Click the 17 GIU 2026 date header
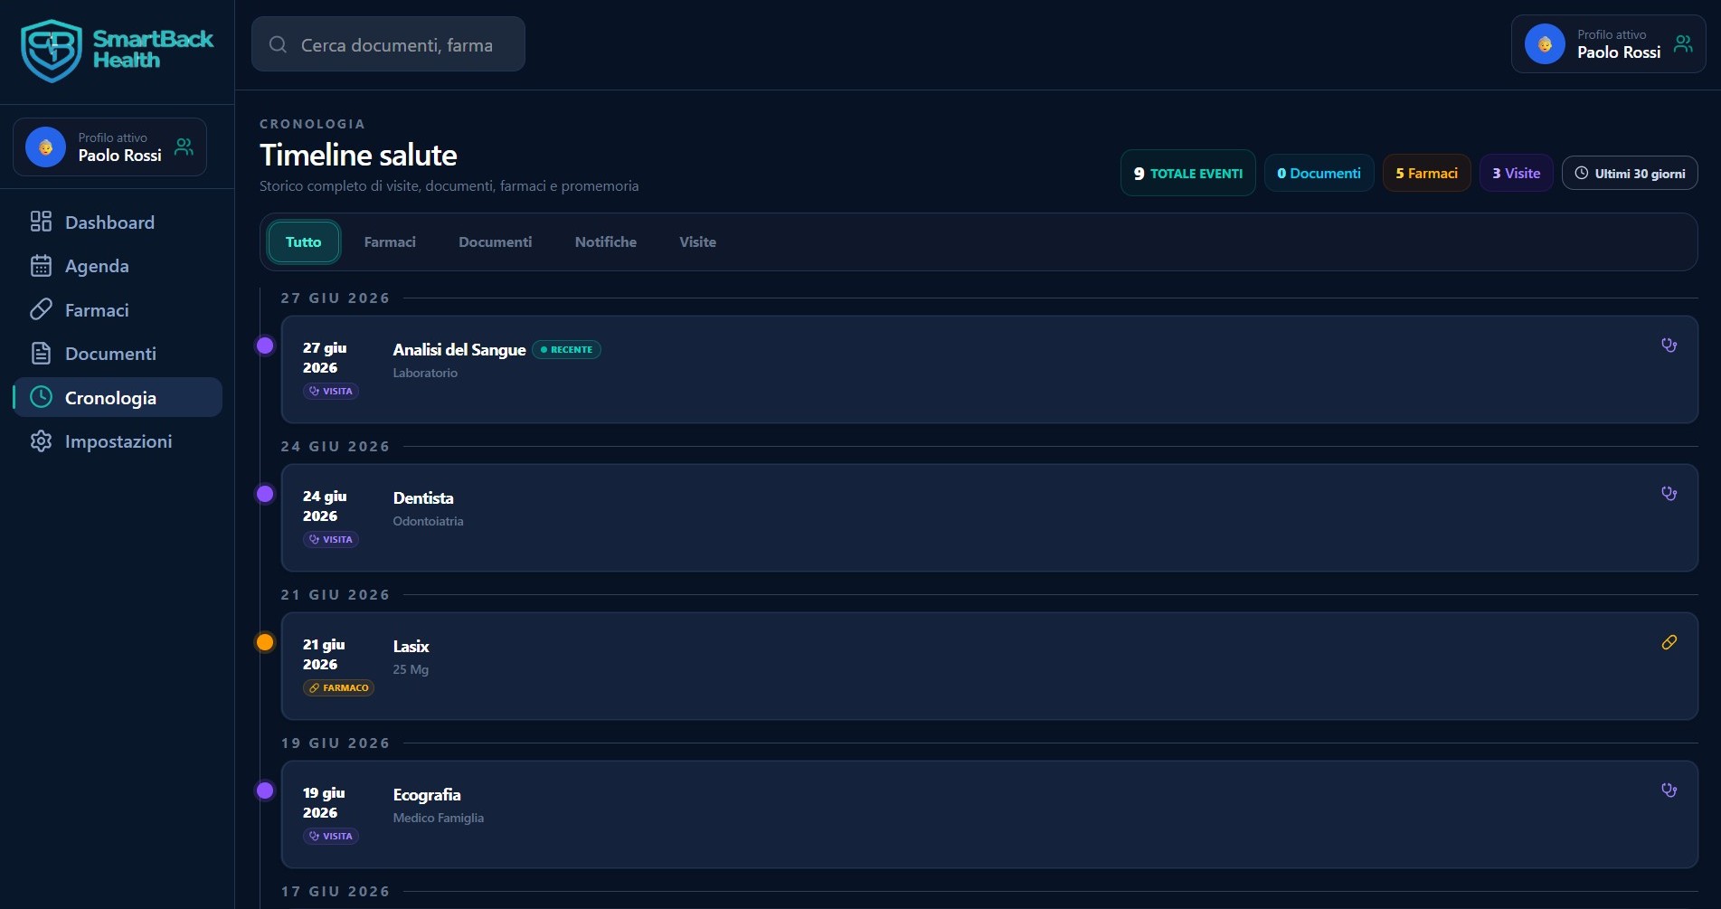The height and width of the screenshot is (909, 1721). (336, 891)
